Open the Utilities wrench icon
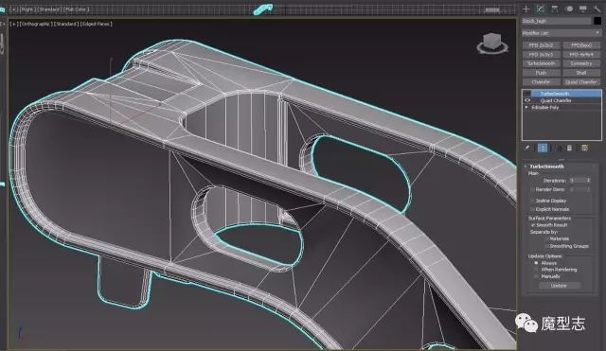The image size is (606, 351). pyautogui.click(x=597, y=9)
